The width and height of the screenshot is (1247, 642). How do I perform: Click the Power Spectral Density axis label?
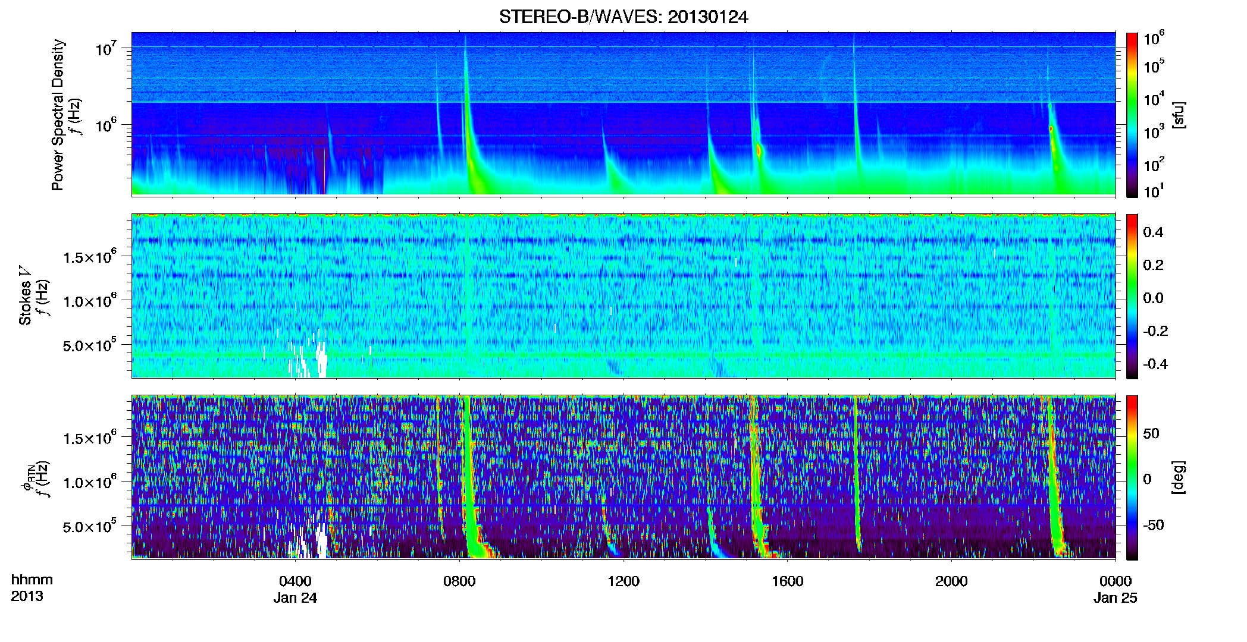(58, 115)
